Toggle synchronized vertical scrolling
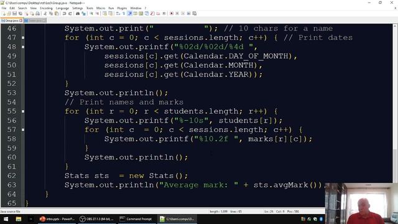The height and width of the screenshot is (224, 398). tap(104, 14)
